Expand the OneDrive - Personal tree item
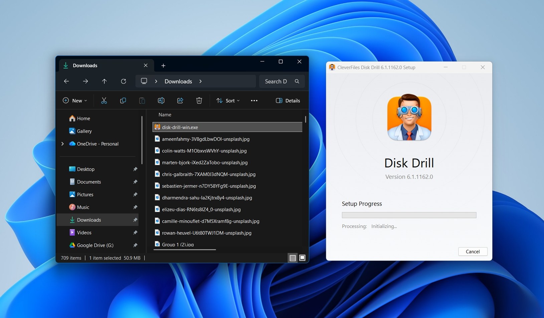 click(62, 144)
